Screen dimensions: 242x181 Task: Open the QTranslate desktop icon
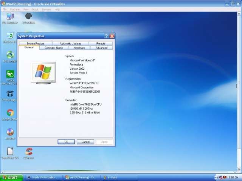point(28,17)
